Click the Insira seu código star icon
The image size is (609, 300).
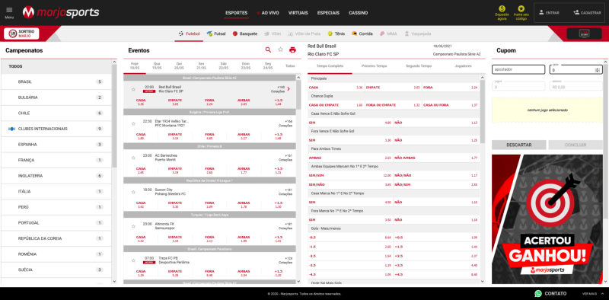click(x=521, y=8)
